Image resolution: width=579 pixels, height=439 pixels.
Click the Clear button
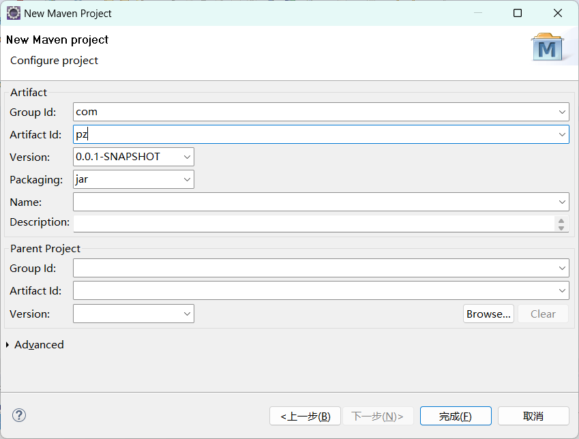pos(543,314)
